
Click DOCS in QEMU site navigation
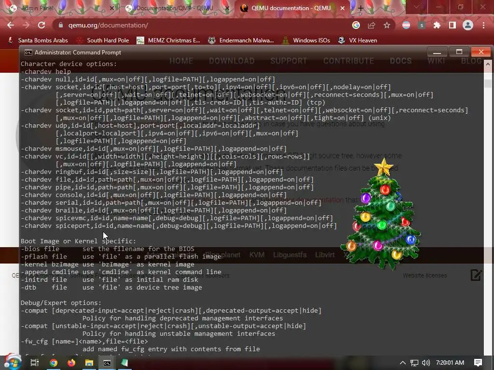coord(401,61)
